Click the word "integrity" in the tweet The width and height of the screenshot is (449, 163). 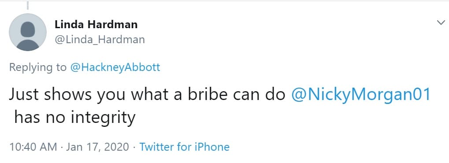tap(104, 118)
